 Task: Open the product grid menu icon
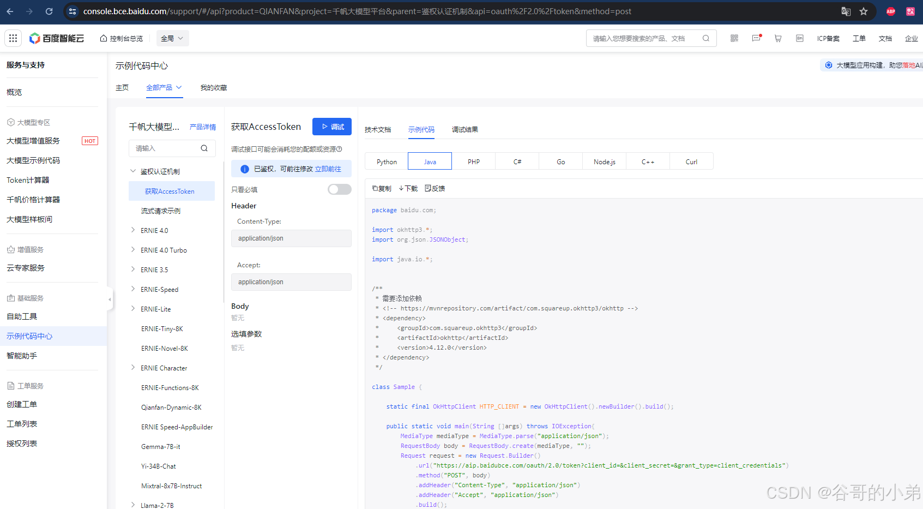click(13, 38)
